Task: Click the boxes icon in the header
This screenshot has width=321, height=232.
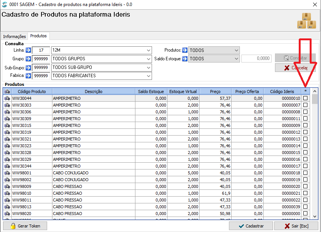Action: pos(306,21)
